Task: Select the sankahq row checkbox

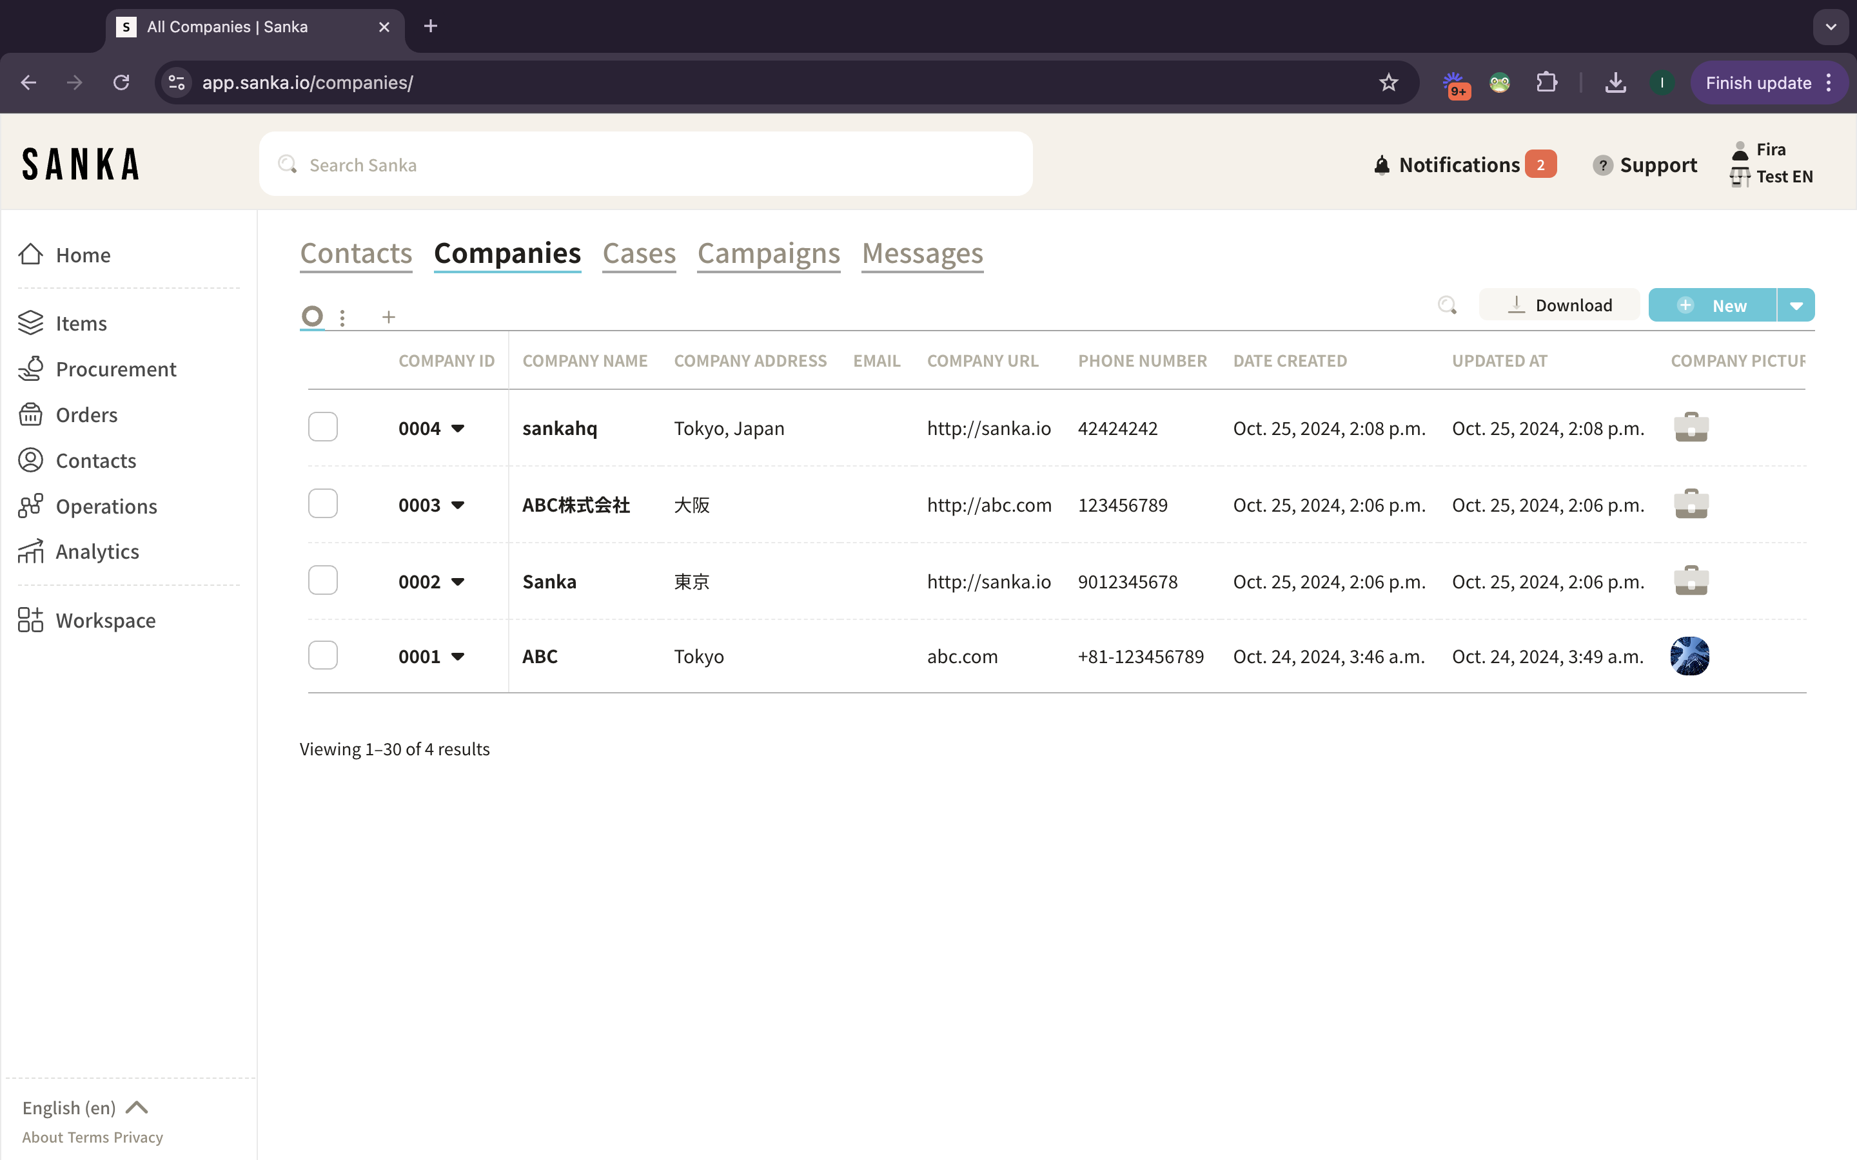Action: 323,427
